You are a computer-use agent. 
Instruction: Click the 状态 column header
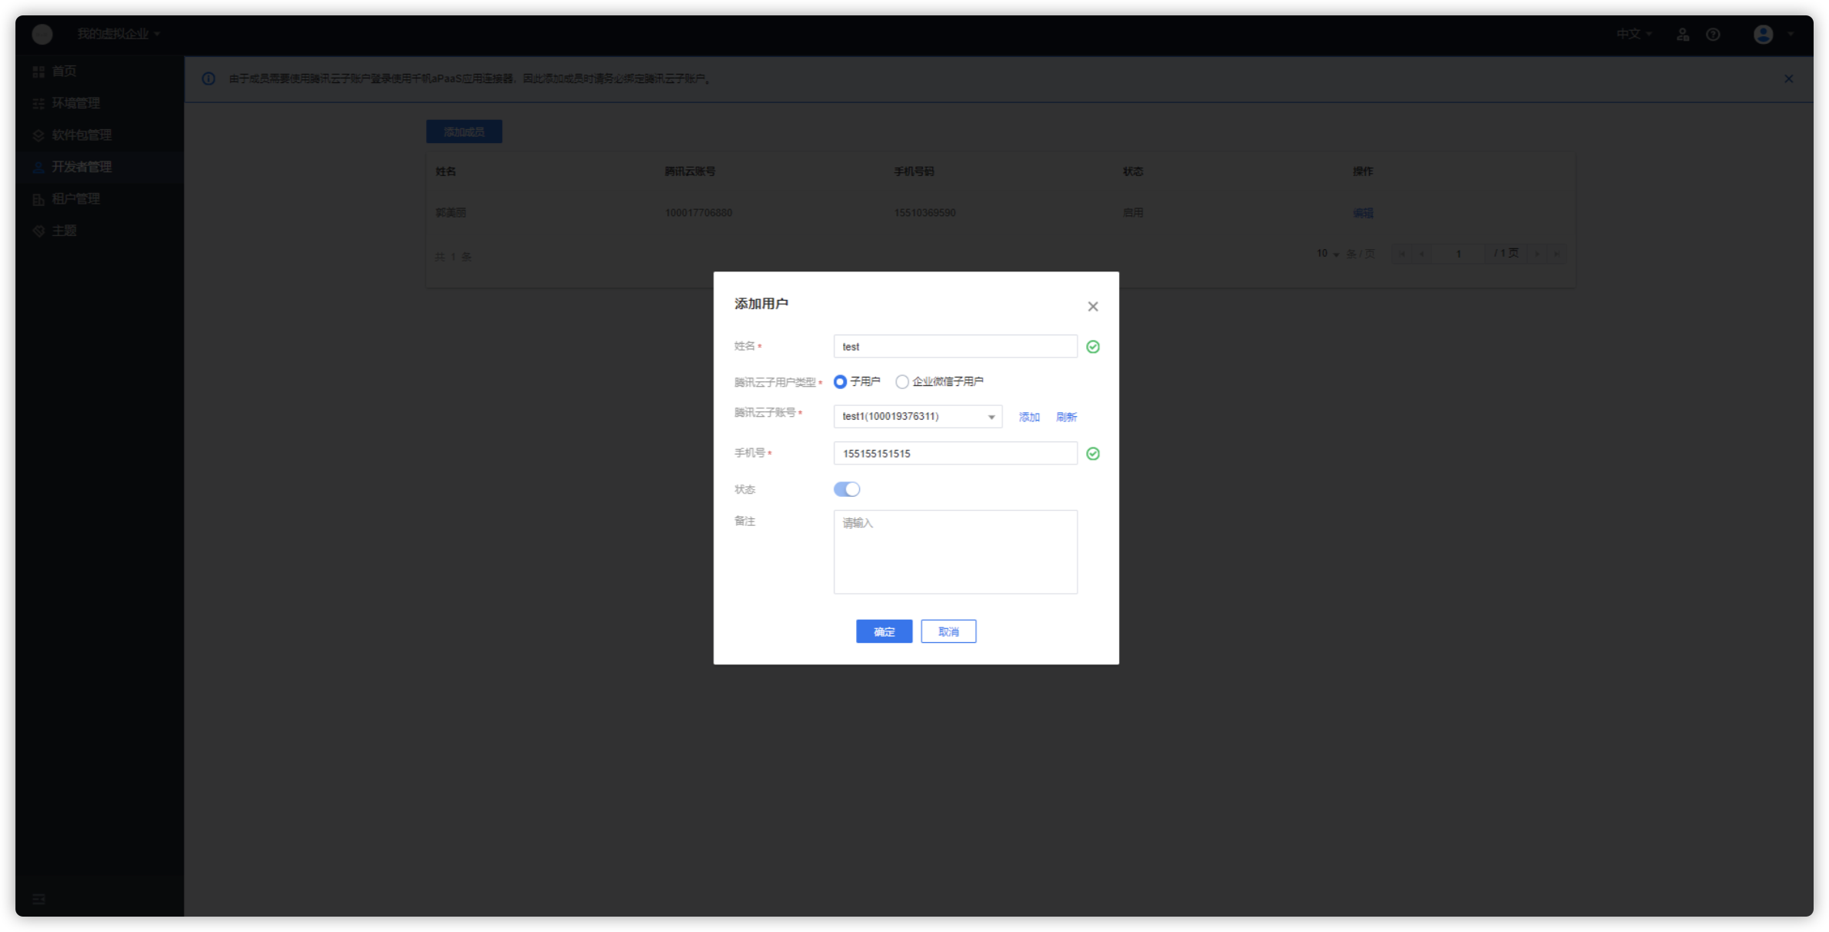coord(1133,171)
